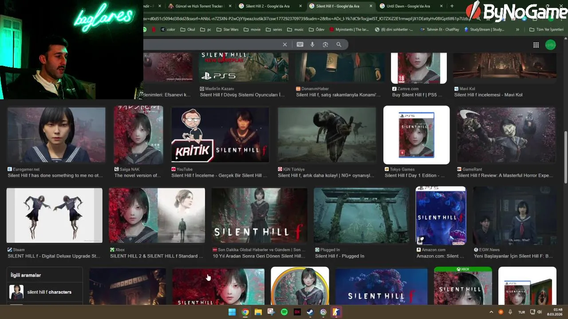Open the Zamve.com Buy Silent Hill f image

pos(418,68)
